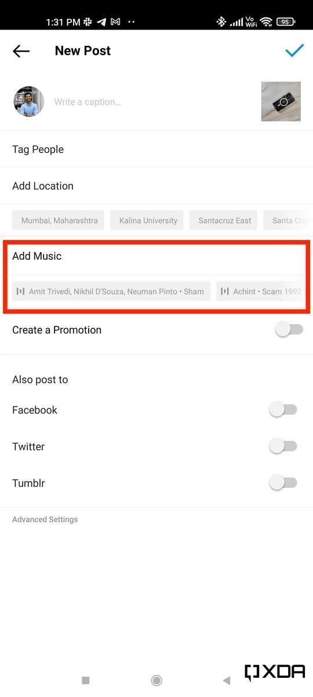This screenshot has height=697, width=313.
Task: Turn on Twitter sharing toggle
Action: point(283,447)
